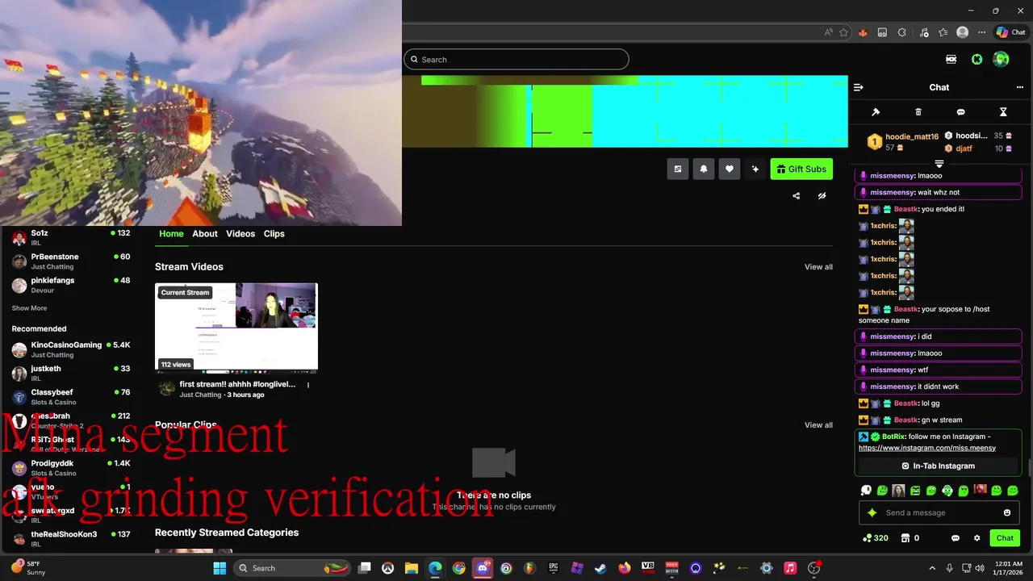Click the hourglass slow mode icon
Image resolution: width=1033 pixels, height=581 pixels.
[1003, 112]
